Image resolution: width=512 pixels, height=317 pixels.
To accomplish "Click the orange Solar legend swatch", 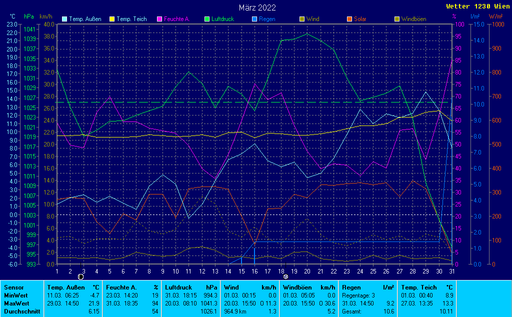I will tap(349, 19).
